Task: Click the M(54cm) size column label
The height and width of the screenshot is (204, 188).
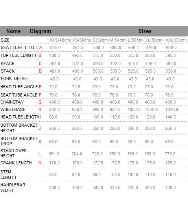Action: point(118,40)
